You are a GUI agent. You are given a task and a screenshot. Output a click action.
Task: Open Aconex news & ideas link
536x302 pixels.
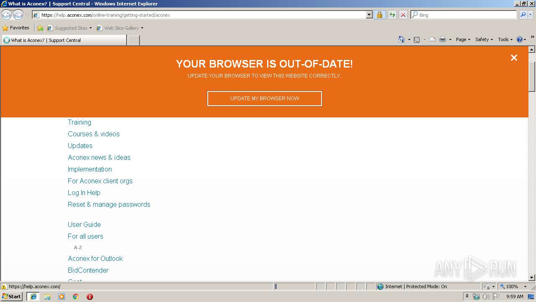(x=99, y=158)
